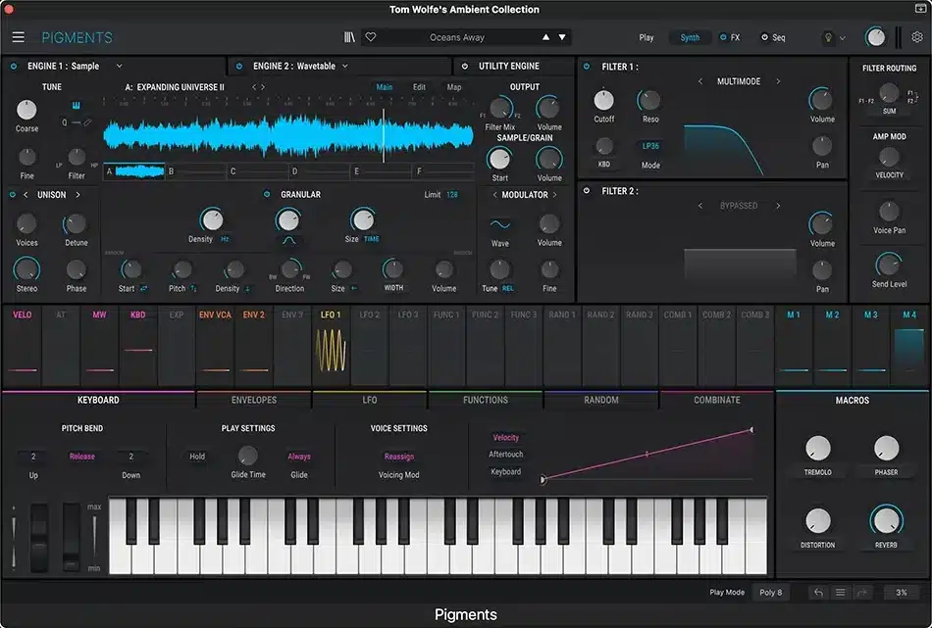The height and width of the screenshot is (628, 932).
Task: Select the LFO 1 modulation source slot
Action: click(x=331, y=346)
